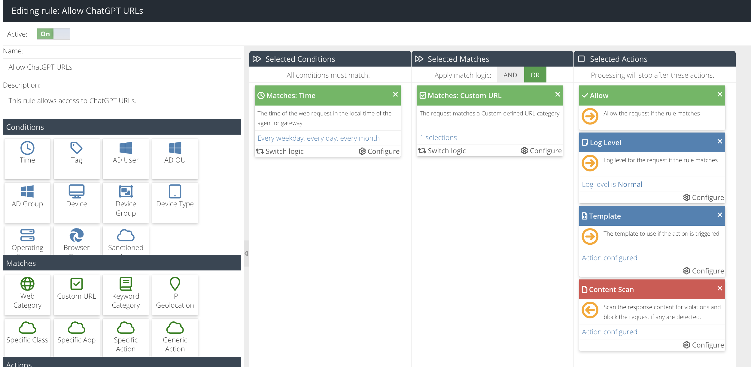Screen dimensions: 751x367
Task: Open 'Log level is Normal' link
Action: pyautogui.click(x=612, y=184)
